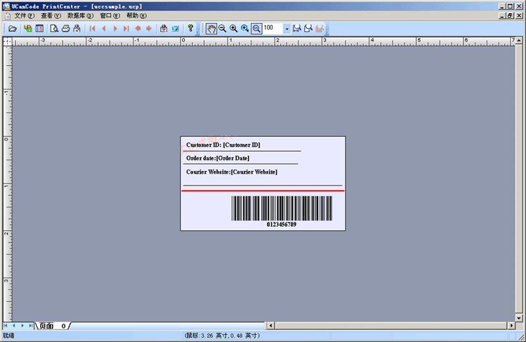Click the yellow question mark help icon
Viewport: 526px width, 342px height.
click(191, 28)
